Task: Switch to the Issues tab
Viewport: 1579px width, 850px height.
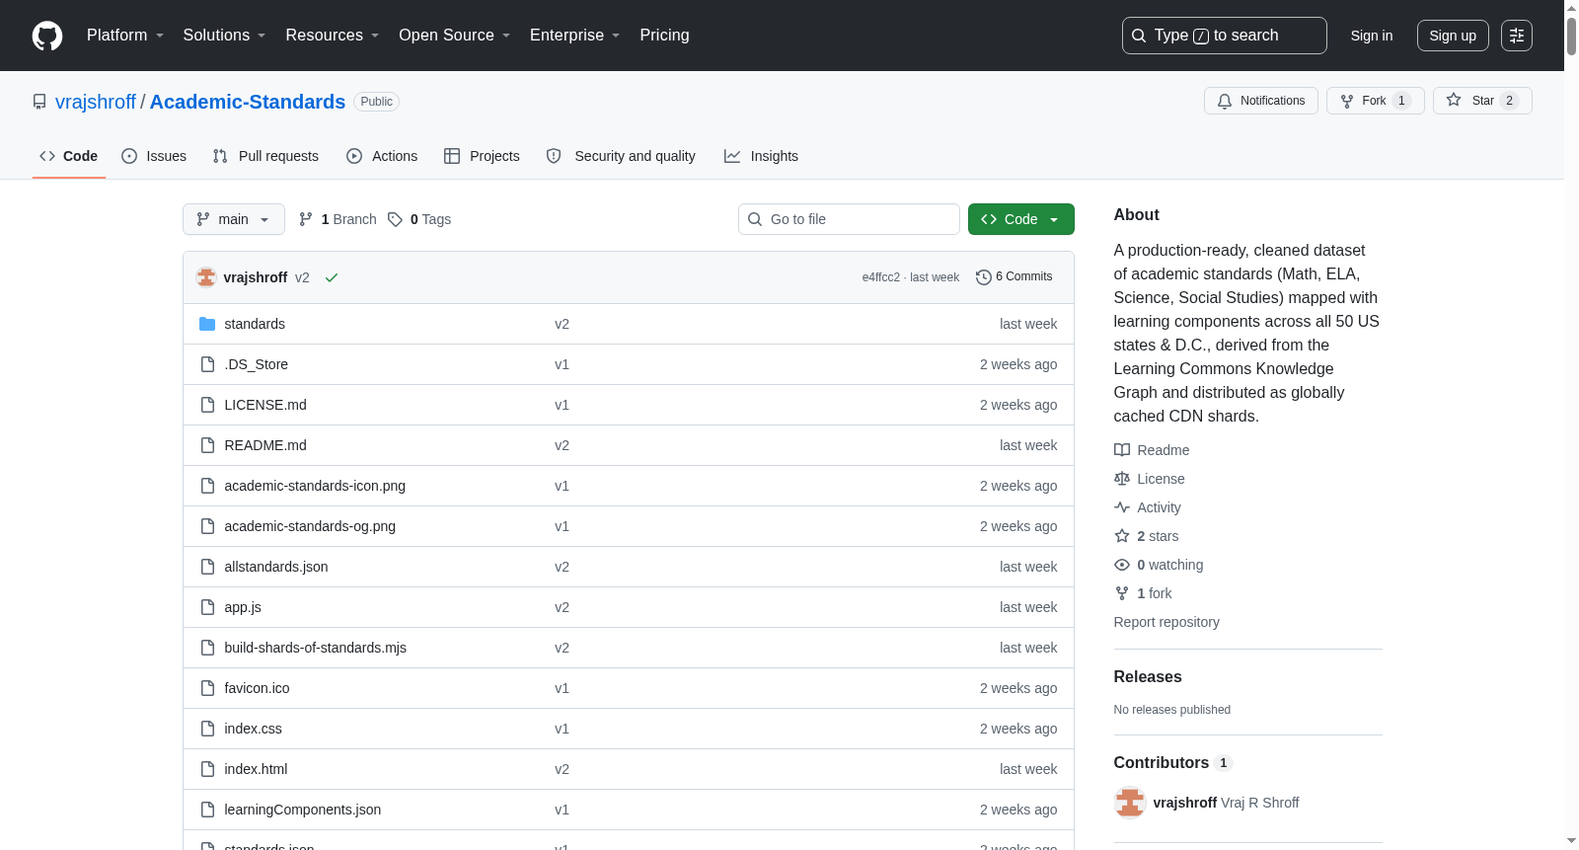Action: [154, 156]
